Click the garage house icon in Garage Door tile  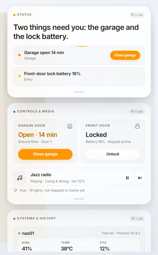coord(70,126)
